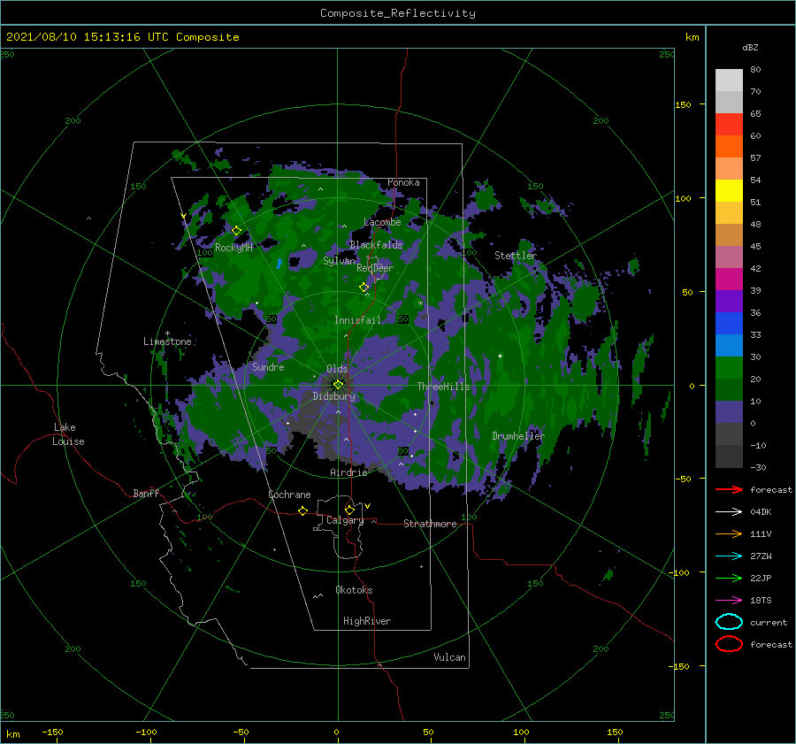
Task: Select the violet 36-39 dBZ swatch
Action: pos(729,302)
